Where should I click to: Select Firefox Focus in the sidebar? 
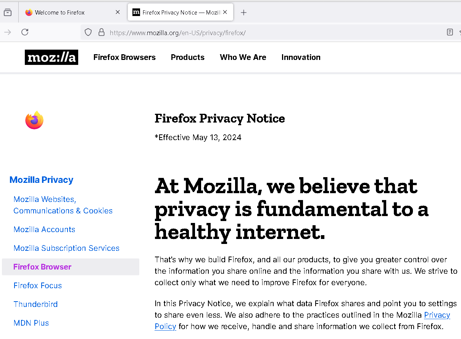point(37,285)
